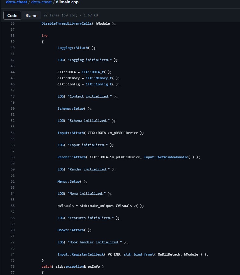The width and height of the screenshot is (240, 275).
Task: Open the second dota-cheat folder breadcrumb
Action: [42, 2]
